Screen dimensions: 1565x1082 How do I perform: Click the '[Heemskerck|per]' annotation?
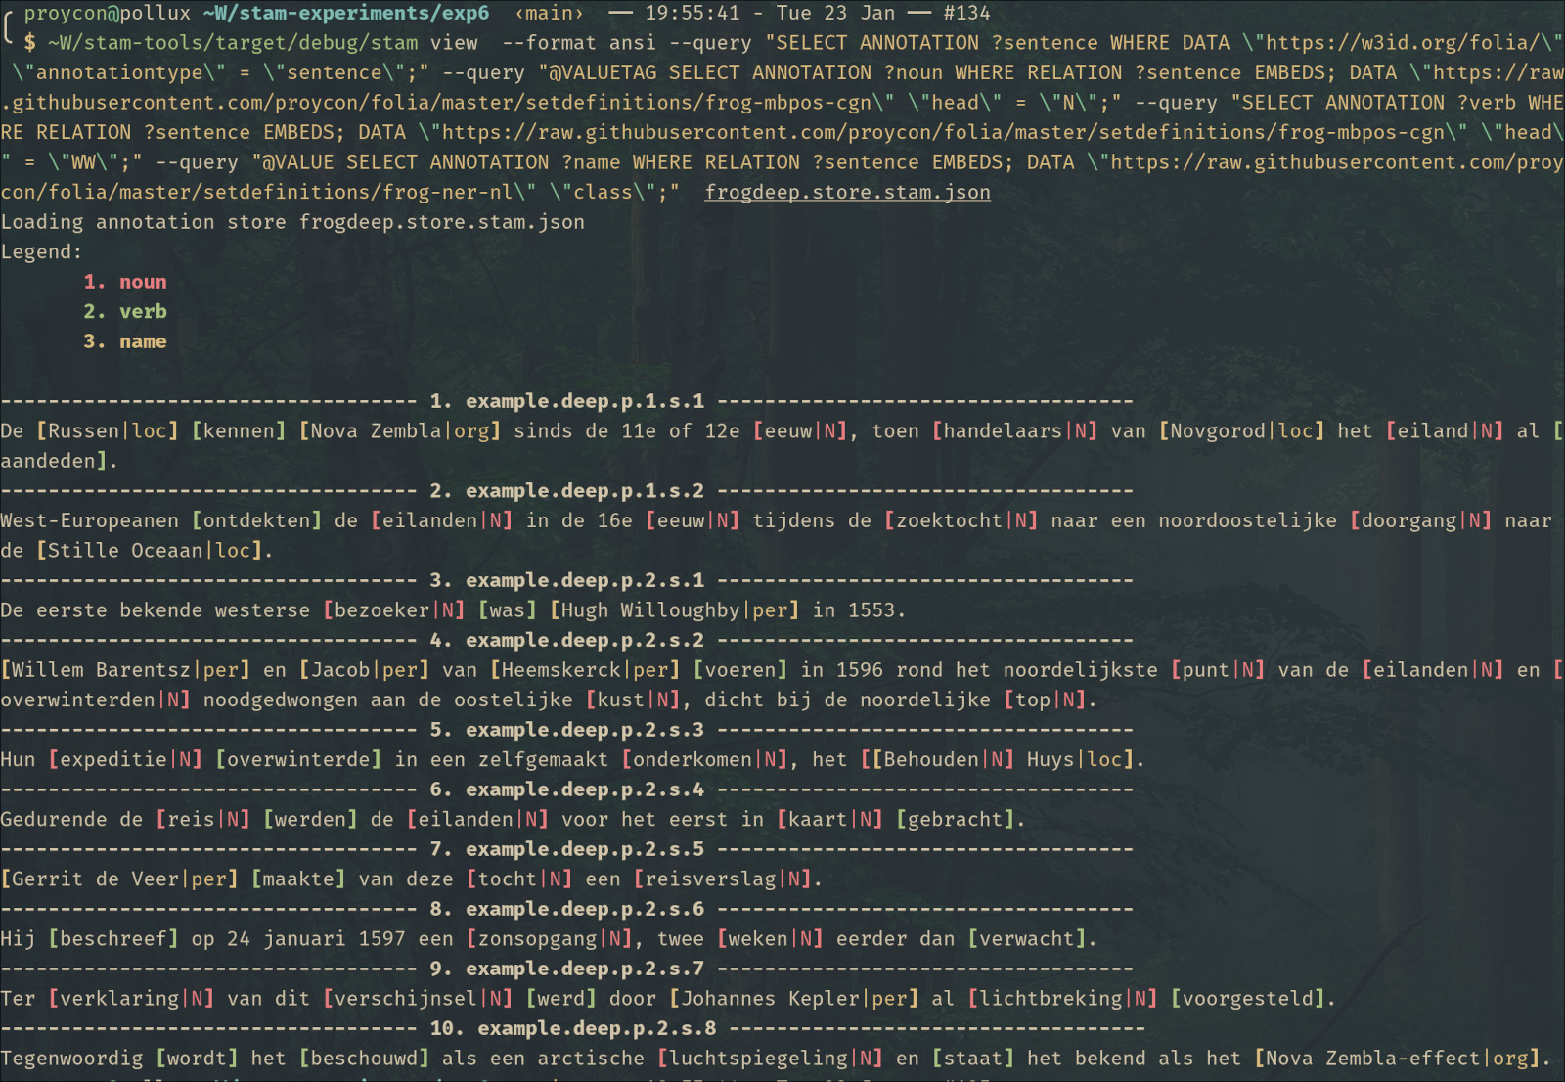pyautogui.click(x=585, y=670)
